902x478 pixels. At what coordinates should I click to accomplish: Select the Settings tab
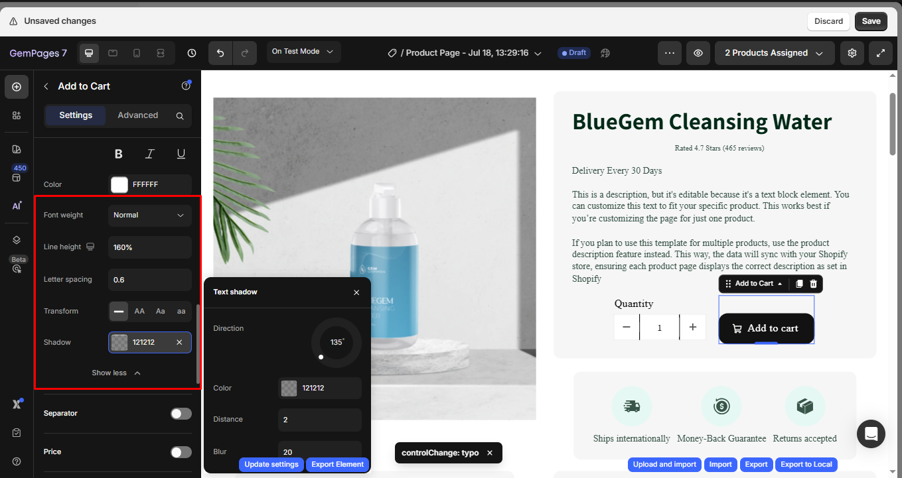click(x=76, y=115)
